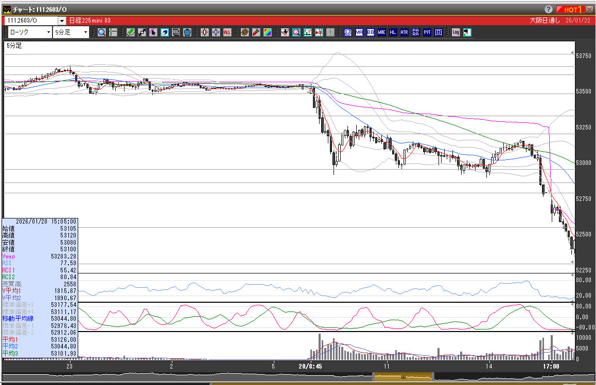Viewport: 596px width, 385px height.
Task: Click the symbol code input field
Action: [x=30, y=21]
